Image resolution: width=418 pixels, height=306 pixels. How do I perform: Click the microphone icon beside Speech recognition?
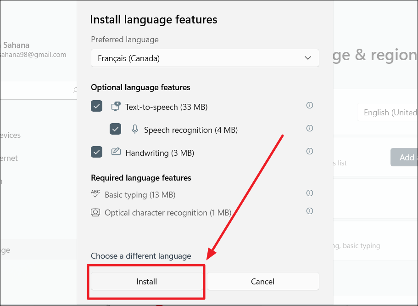[x=135, y=129]
